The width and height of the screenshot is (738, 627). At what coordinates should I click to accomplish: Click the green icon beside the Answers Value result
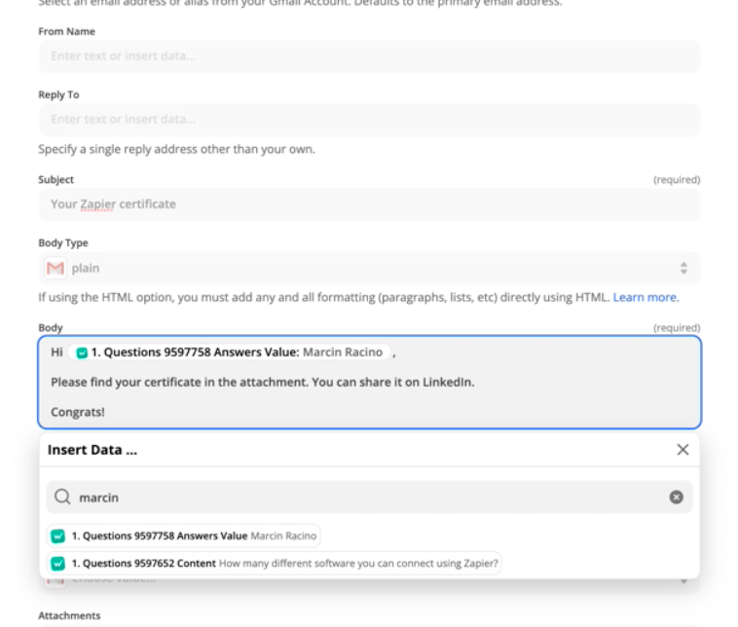[x=58, y=536]
